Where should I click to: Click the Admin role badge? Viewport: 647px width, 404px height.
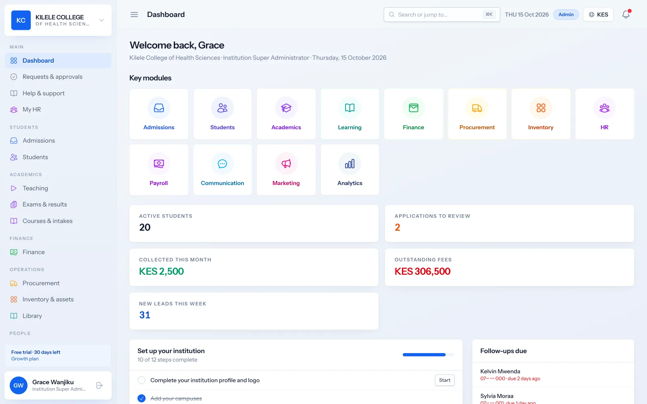click(x=566, y=15)
